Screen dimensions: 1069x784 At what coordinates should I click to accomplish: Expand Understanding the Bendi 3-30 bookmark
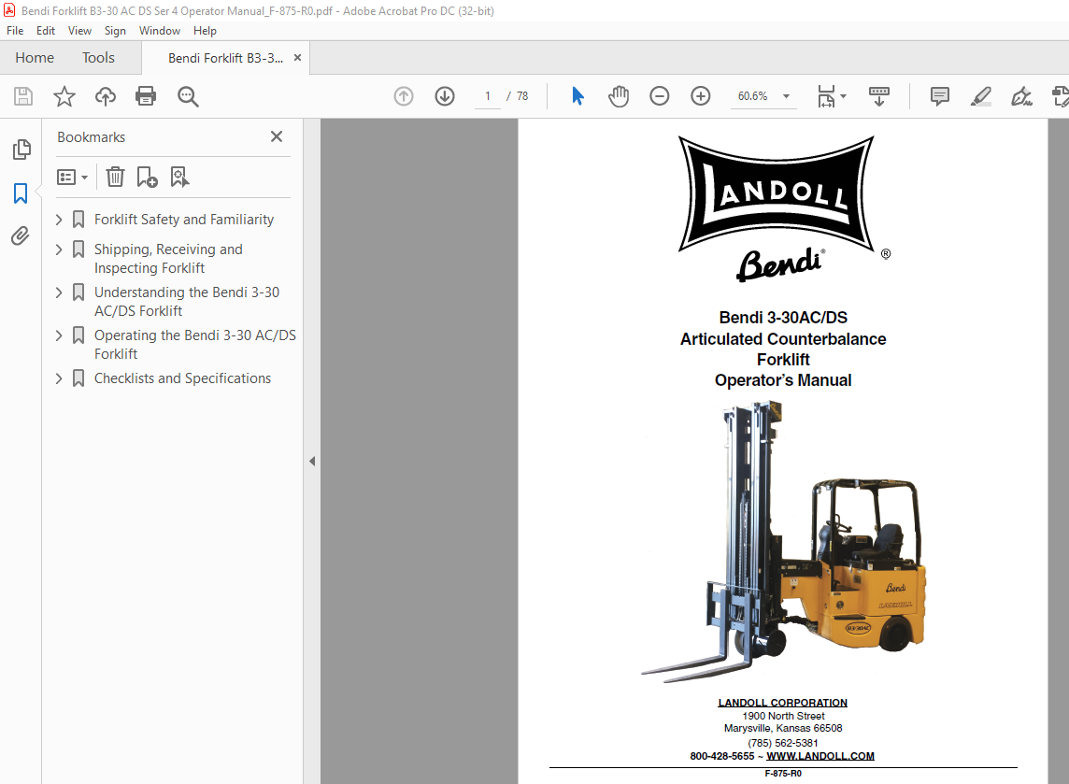(x=59, y=292)
